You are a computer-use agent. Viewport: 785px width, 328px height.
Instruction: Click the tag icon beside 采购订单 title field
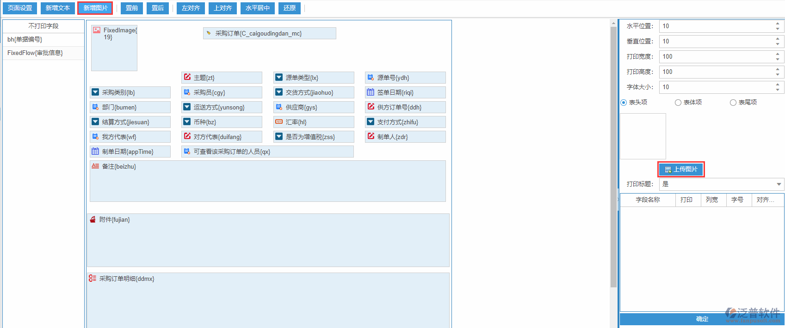pyautogui.click(x=209, y=33)
